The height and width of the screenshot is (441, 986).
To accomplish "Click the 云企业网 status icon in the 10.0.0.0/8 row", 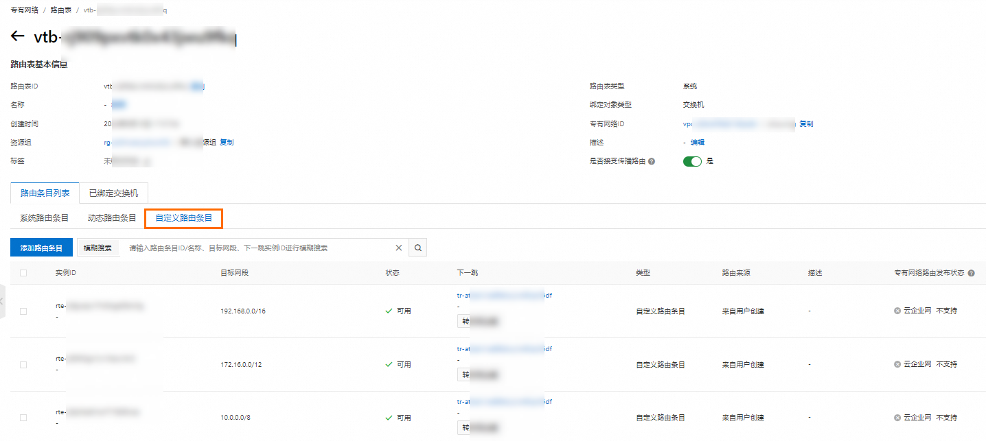I will pyautogui.click(x=897, y=417).
